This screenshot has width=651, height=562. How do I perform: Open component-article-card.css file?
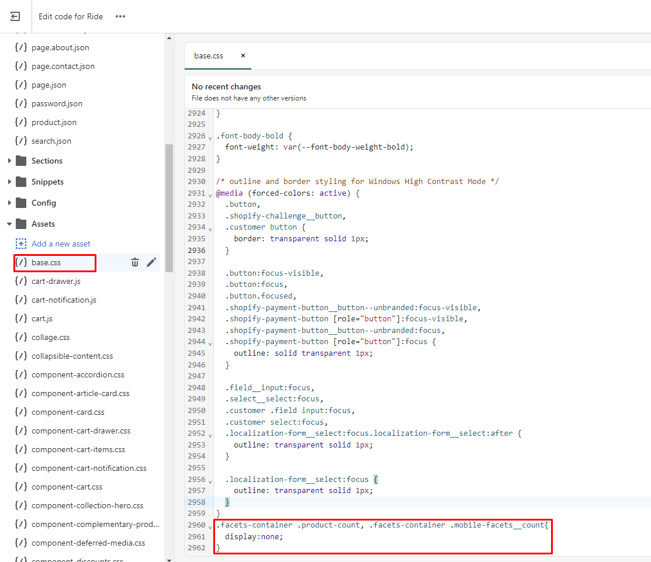[x=81, y=393]
